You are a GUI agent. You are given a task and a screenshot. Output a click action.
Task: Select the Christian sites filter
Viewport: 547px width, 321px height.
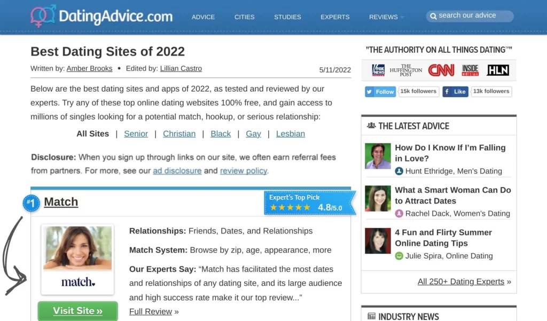[179, 134]
